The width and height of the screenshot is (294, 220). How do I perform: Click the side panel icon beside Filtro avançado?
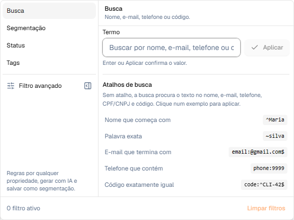pyautogui.click(x=88, y=86)
